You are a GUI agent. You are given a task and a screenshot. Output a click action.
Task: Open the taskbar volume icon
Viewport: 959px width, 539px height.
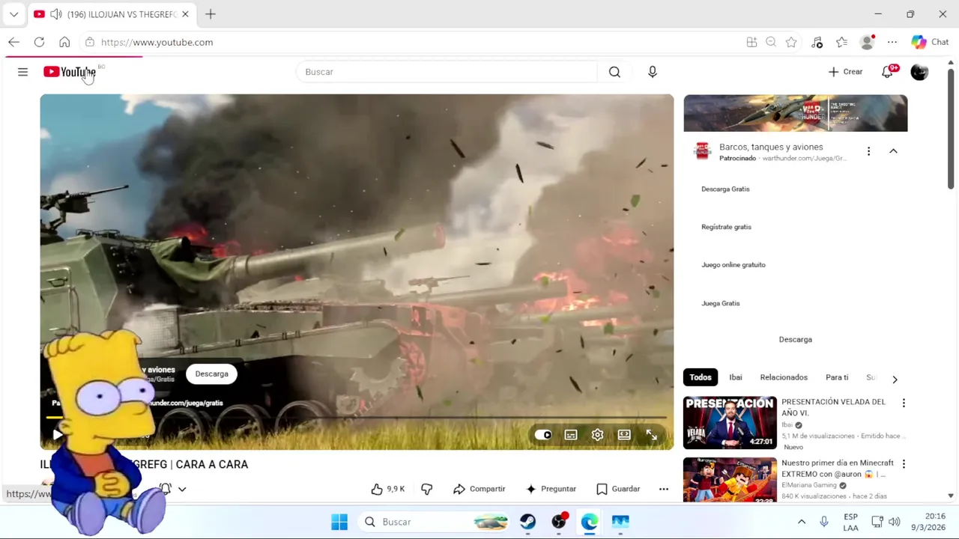895,522
